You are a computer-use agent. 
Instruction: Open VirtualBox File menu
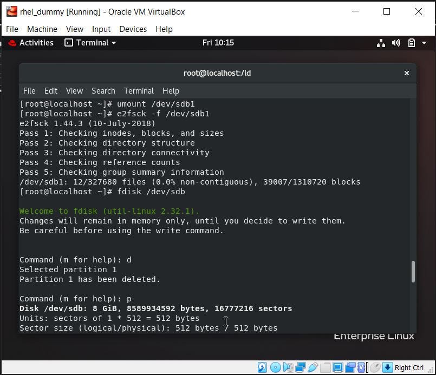12,29
